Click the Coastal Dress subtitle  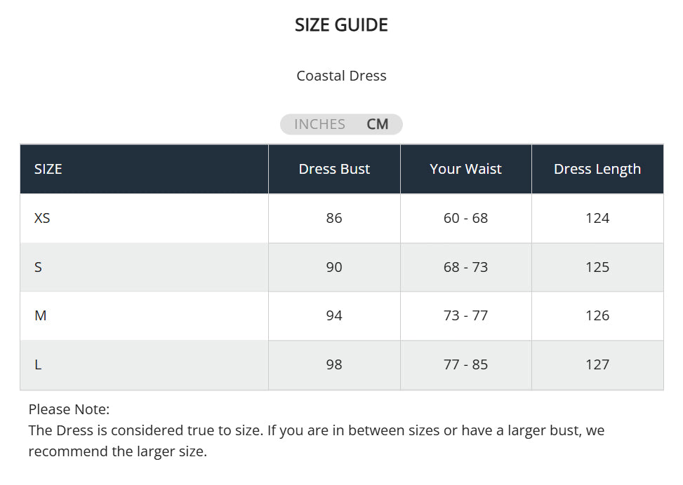(x=341, y=76)
